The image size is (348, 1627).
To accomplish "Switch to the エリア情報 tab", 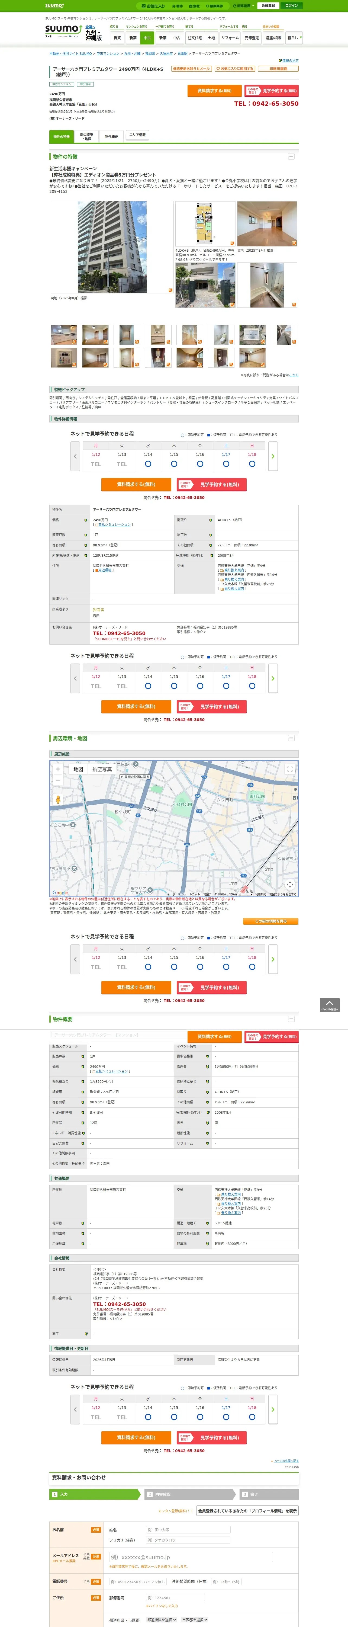I will coord(137,135).
